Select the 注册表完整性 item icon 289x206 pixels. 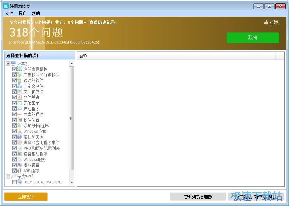[x=19, y=69]
